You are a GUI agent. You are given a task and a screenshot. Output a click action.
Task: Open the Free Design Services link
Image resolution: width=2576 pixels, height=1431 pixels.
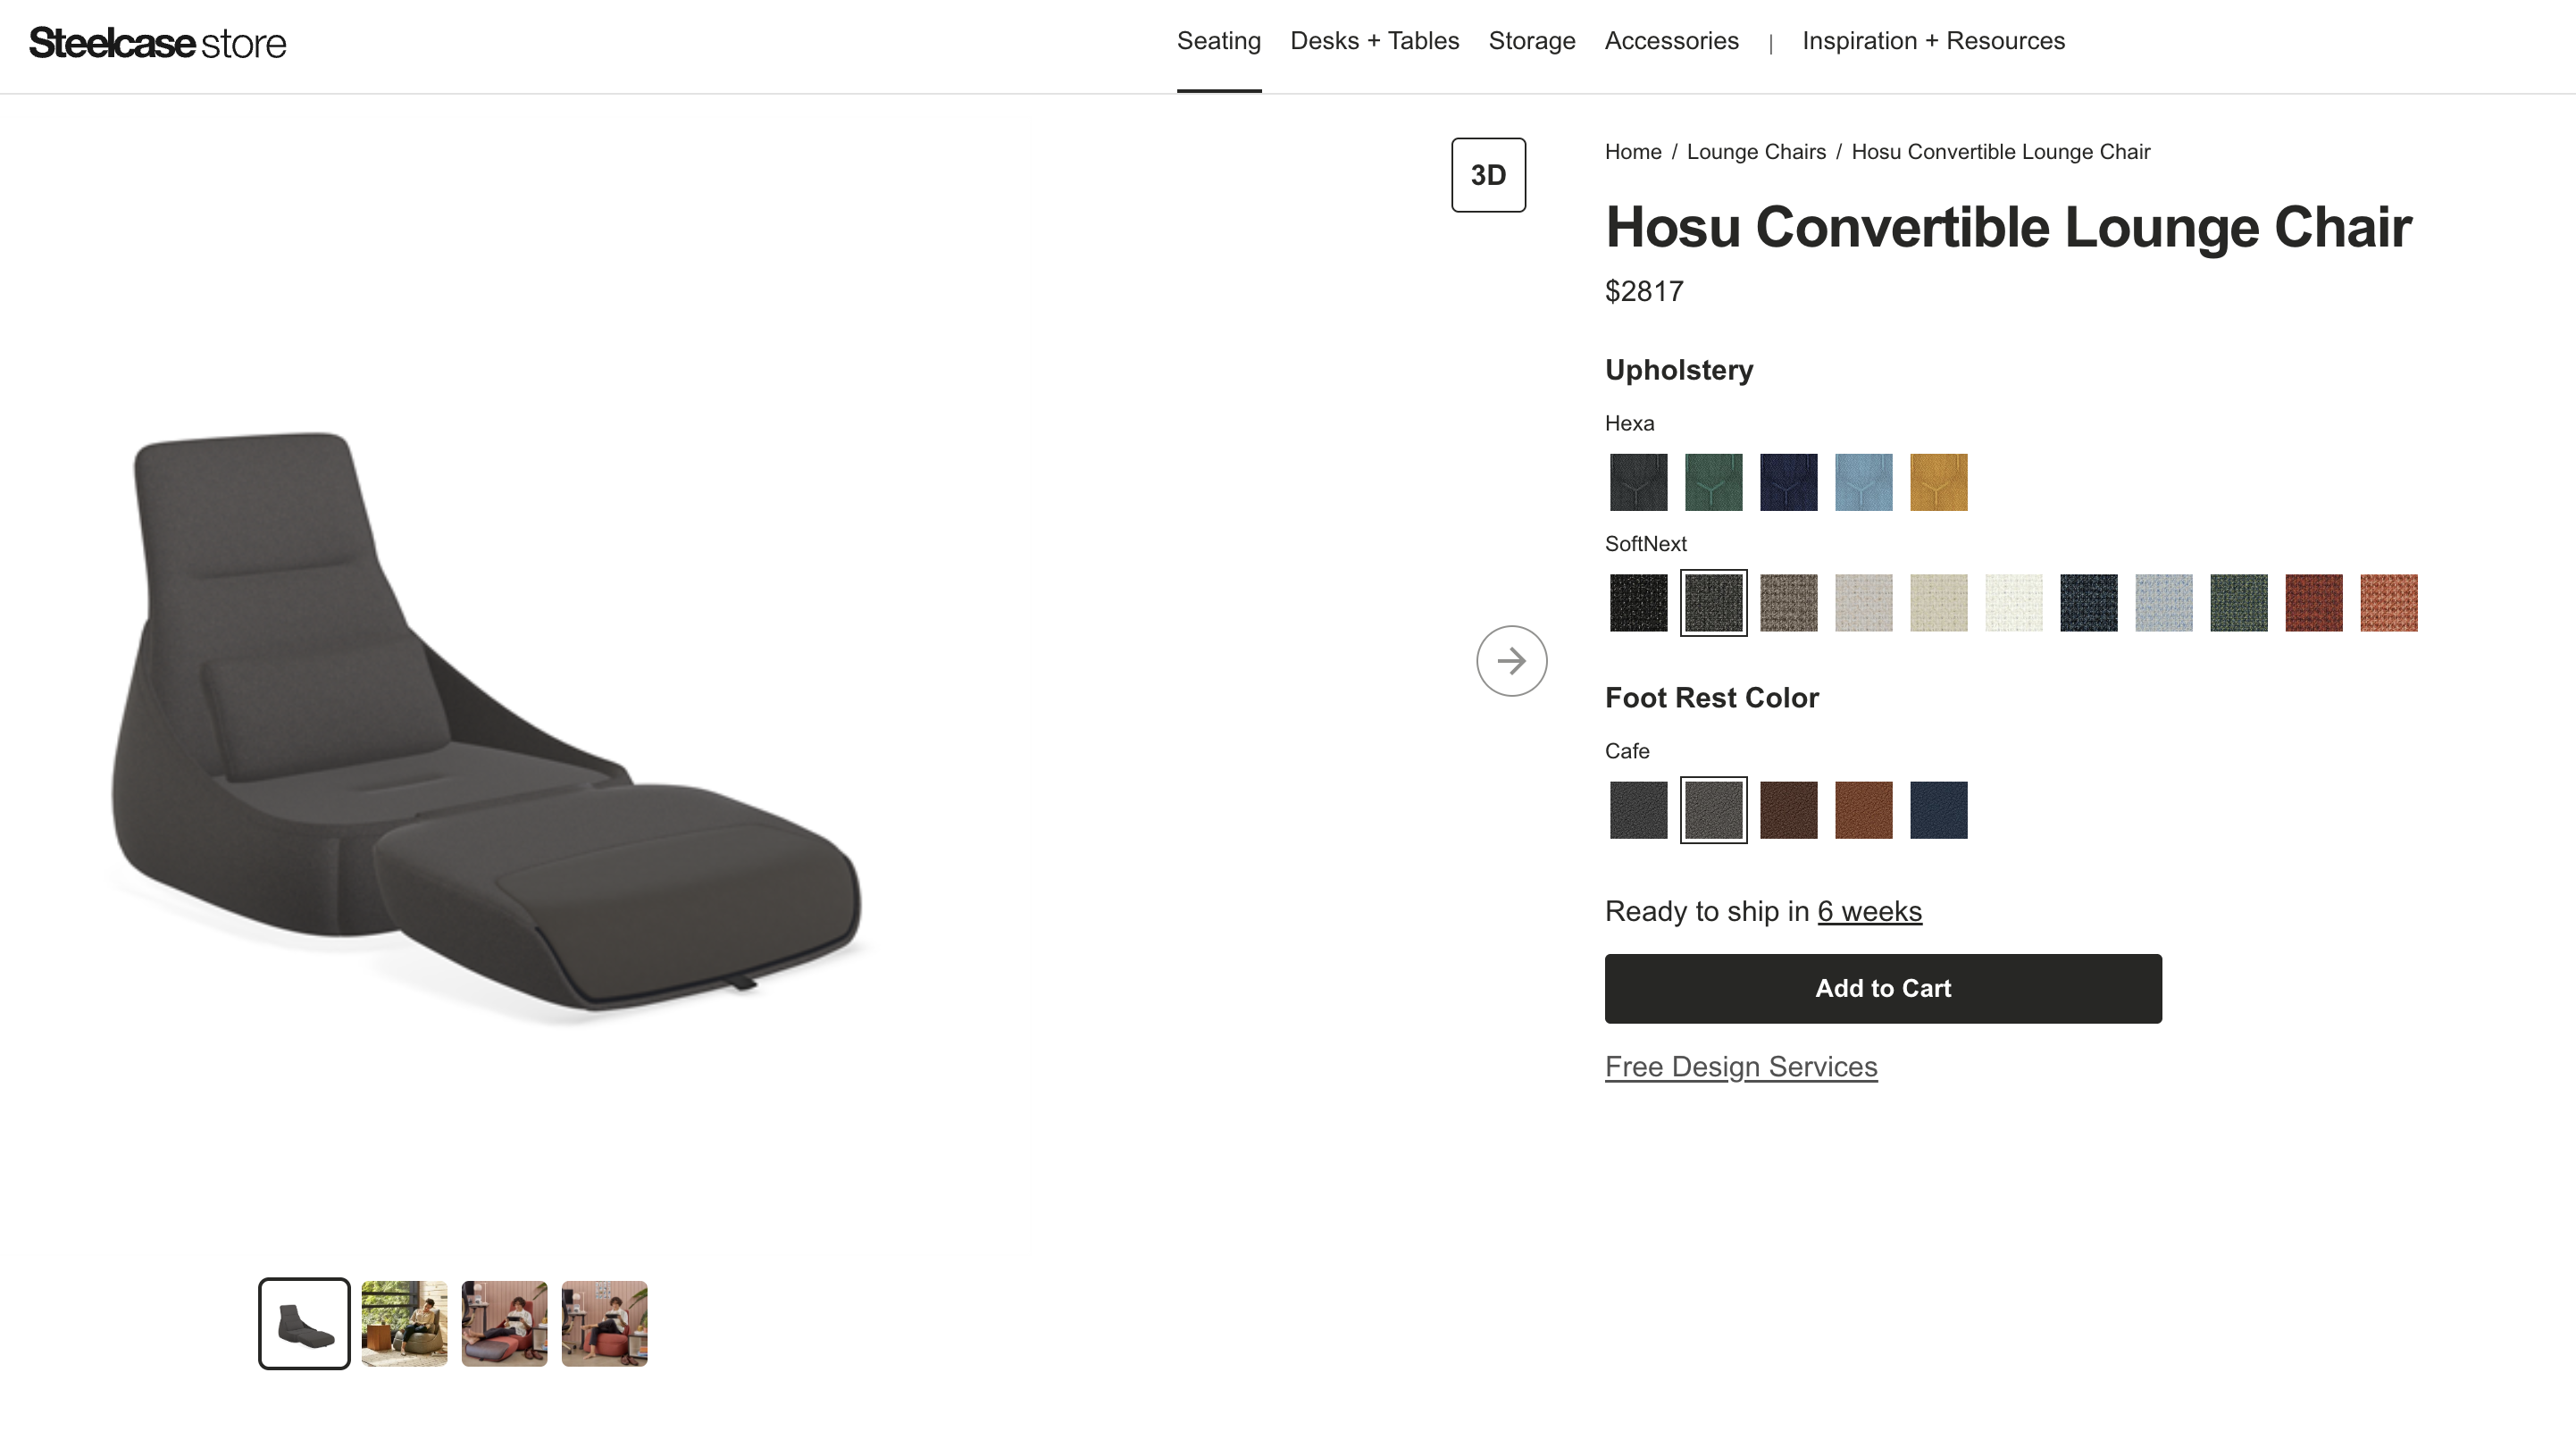(x=1741, y=1066)
